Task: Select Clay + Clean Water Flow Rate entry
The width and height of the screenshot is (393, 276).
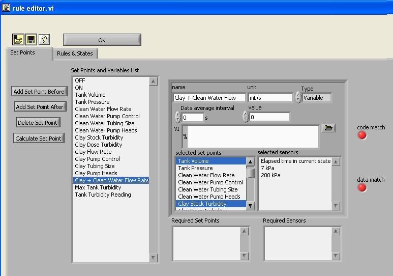Action: 111,180
